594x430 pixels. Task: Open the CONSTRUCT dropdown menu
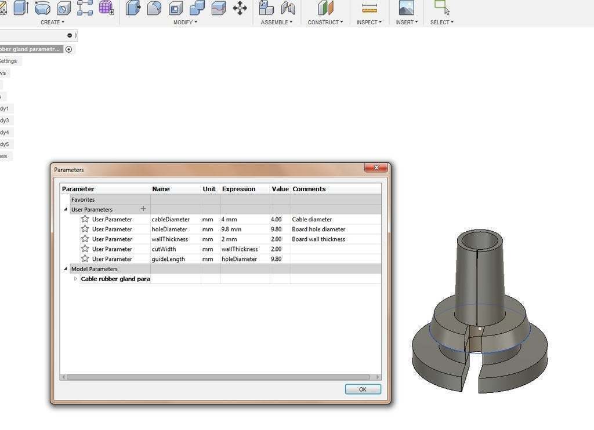click(x=325, y=23)
